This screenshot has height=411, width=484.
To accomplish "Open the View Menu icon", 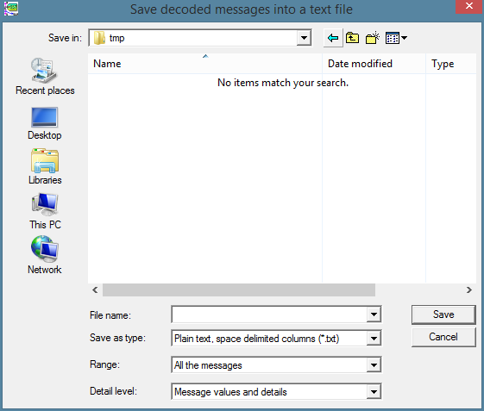I will [x=396, y=38].
